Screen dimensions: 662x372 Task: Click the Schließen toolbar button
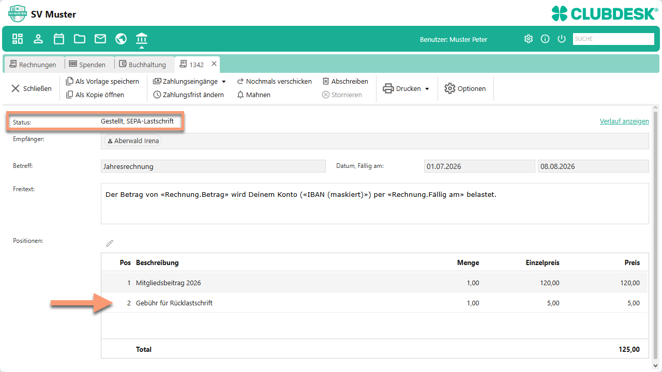pyautogui.click(x=32, y=88)
